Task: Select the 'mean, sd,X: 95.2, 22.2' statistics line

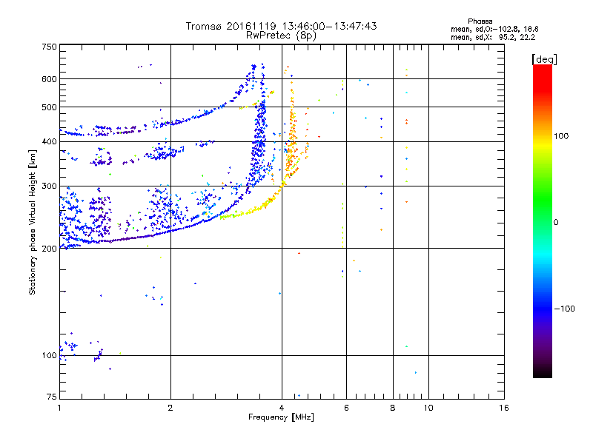Action: 493,38
